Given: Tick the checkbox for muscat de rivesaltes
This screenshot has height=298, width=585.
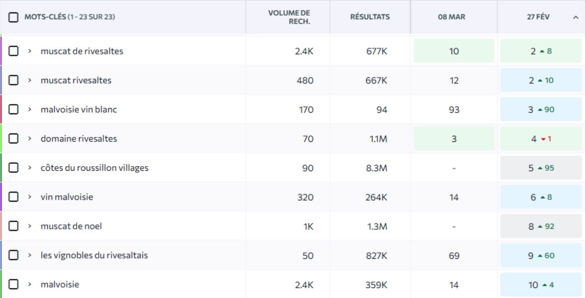Looking at the screenshot, I should (x=14, y=51).
